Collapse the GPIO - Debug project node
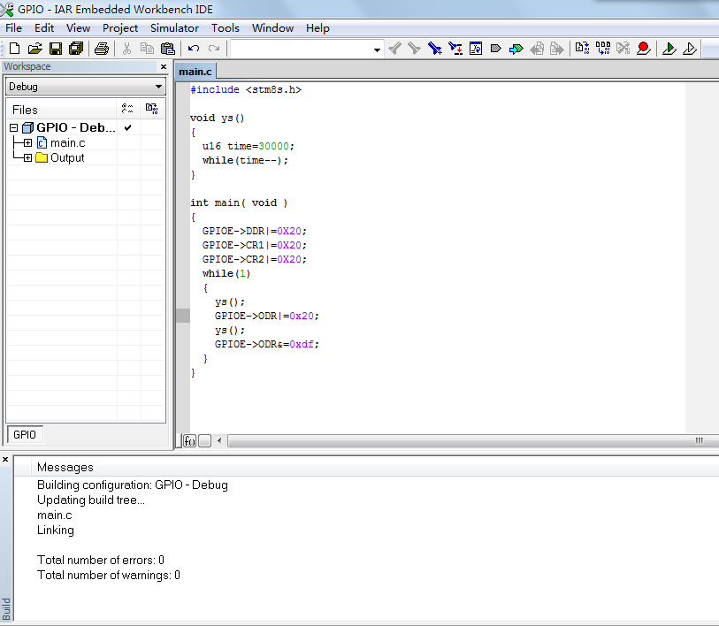 point(14,127)
